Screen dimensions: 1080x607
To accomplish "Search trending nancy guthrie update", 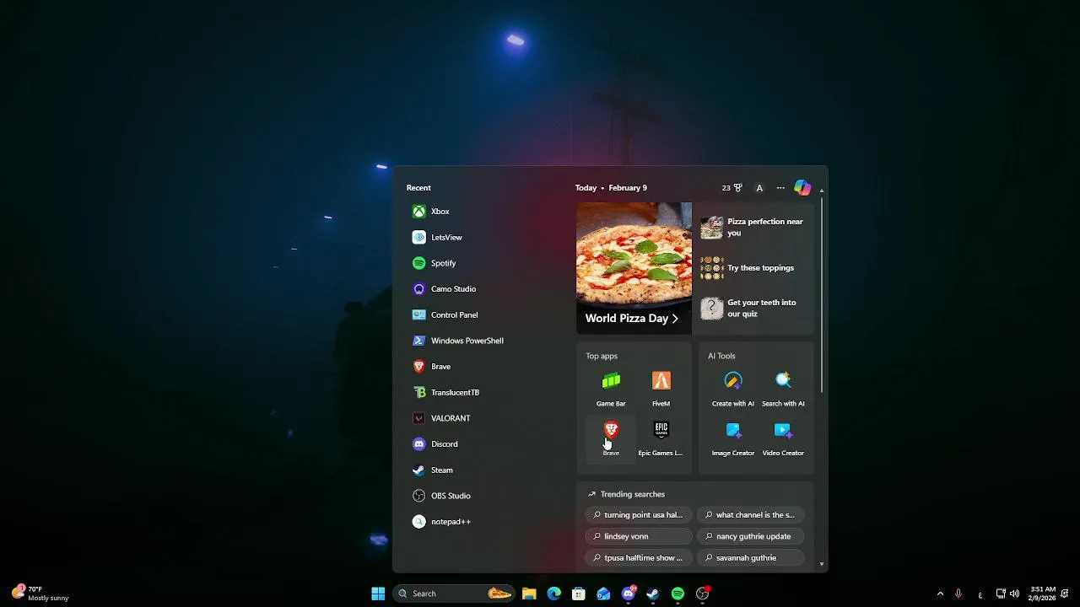I will click(750, 536).
